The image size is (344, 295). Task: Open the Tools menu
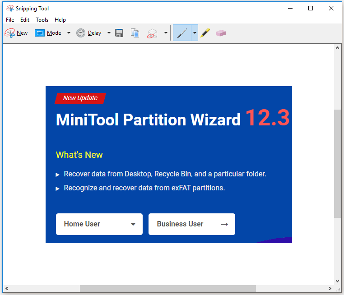pyautogui.click(x=42, y=20)
